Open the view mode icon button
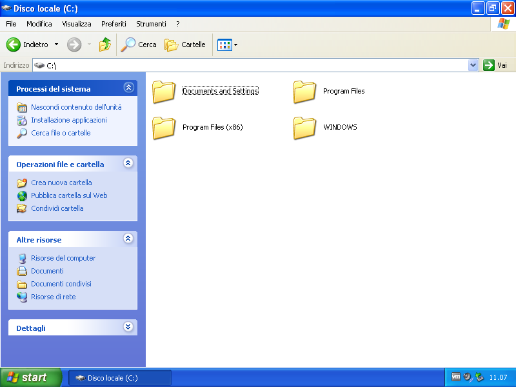Viewport: 516px width, 387px height. pos(224,45)
